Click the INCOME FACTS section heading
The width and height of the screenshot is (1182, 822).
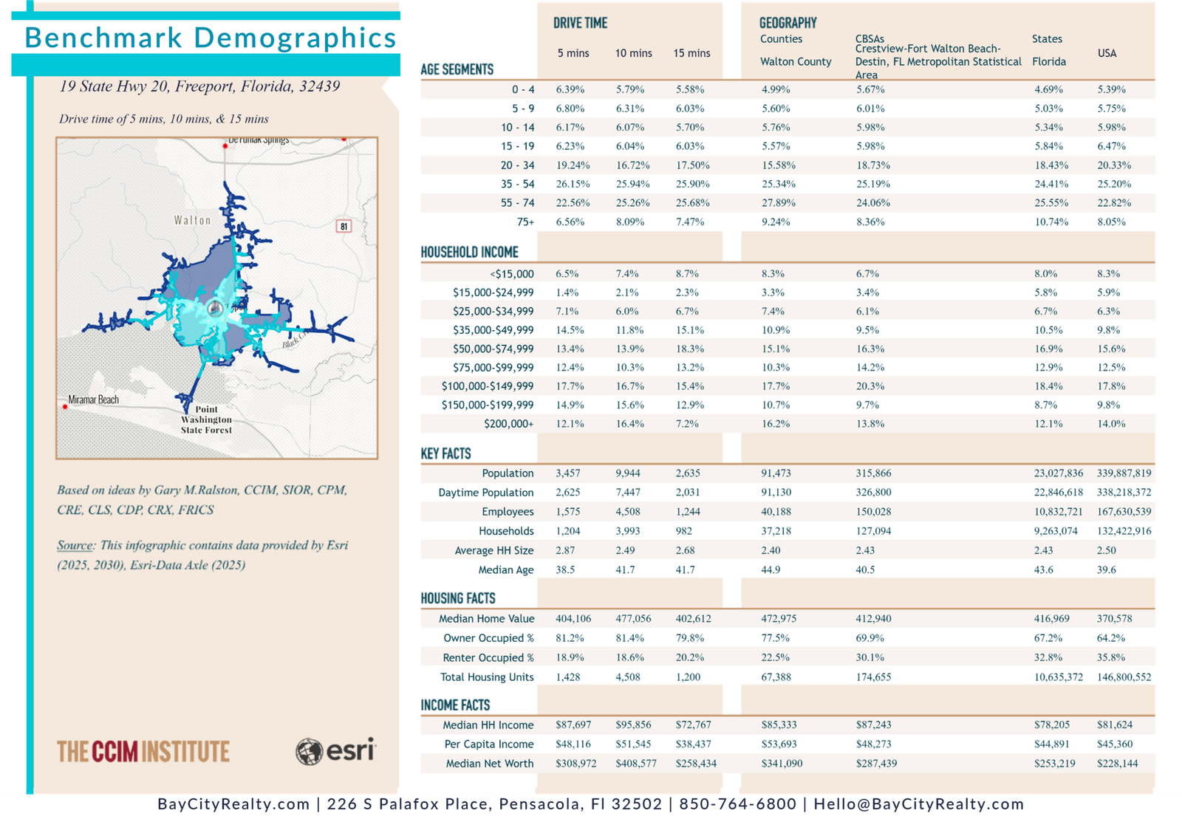tap(455, 705)
